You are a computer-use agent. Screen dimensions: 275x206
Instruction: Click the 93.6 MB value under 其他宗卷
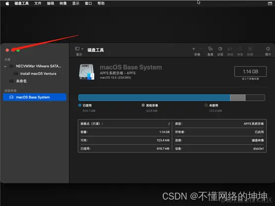pos(152,111)
